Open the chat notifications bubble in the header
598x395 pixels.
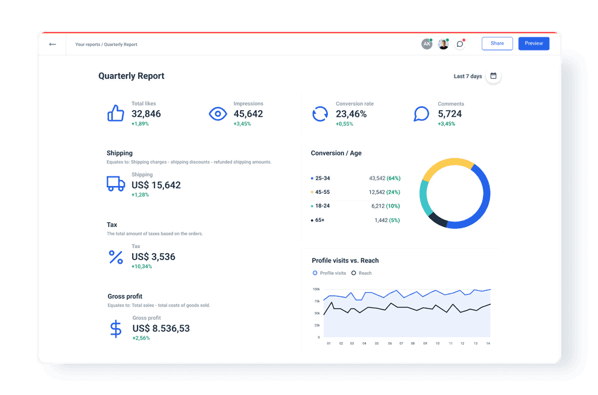pyautogui.click(x=459, y=43)
